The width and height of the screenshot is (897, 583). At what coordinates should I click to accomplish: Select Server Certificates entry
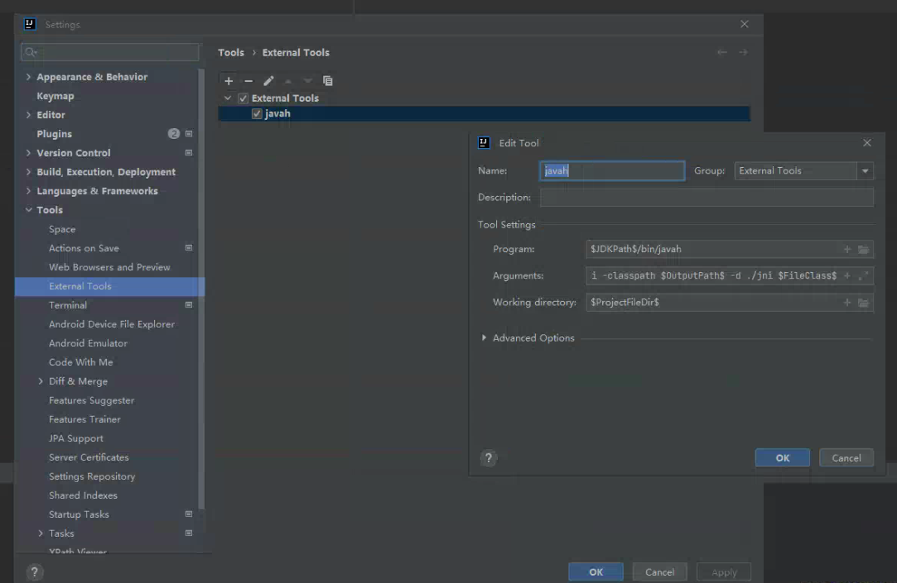point(89,457)
